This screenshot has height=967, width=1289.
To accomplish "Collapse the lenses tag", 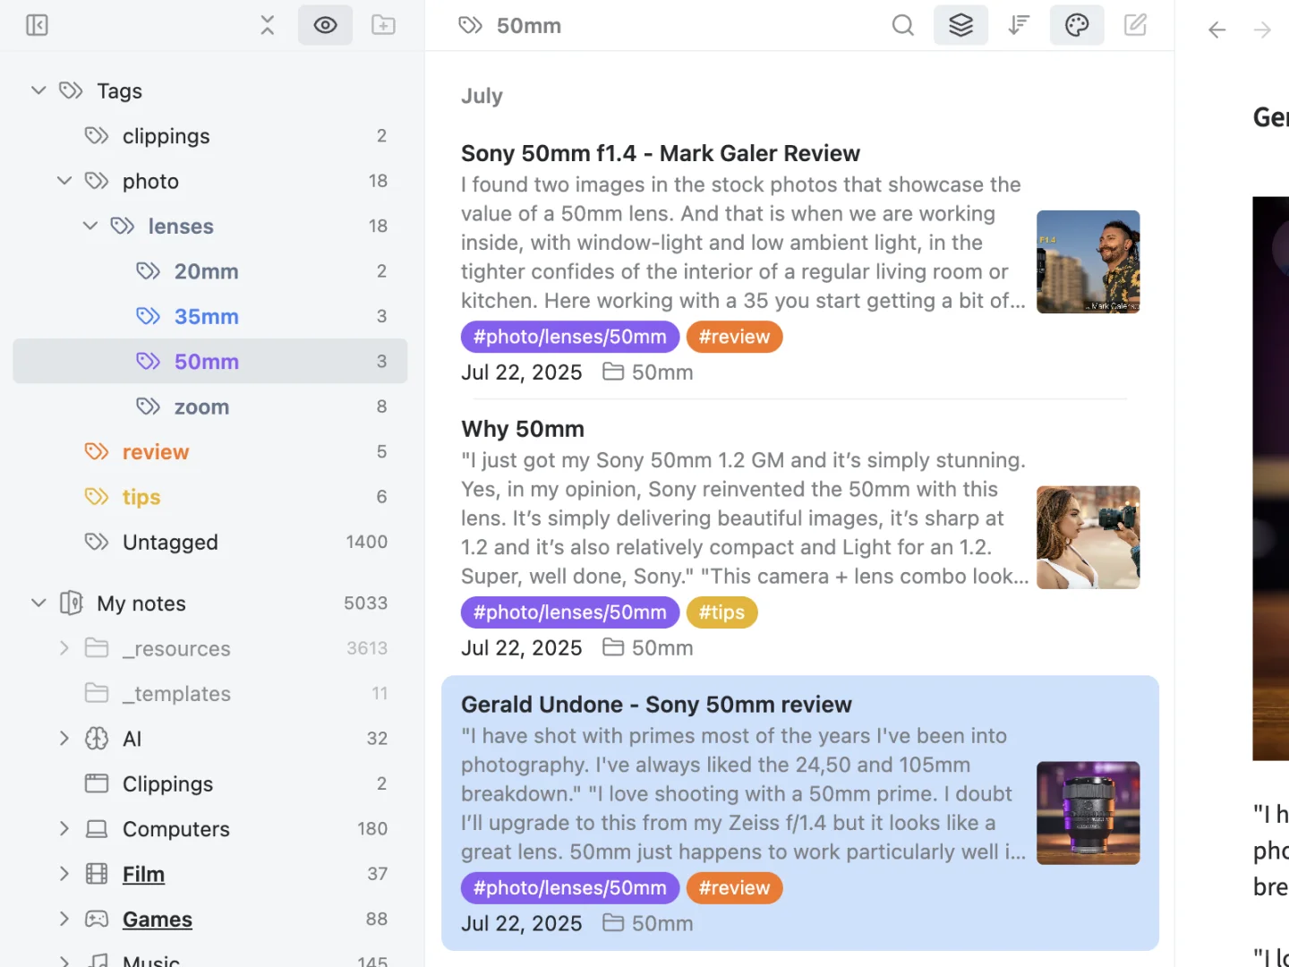I will (x=90, y=226).
